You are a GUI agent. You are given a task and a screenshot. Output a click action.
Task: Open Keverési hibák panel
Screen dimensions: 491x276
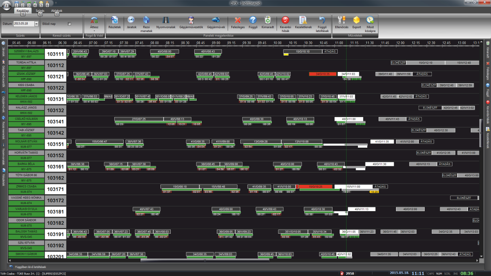click(x=285, y=24)
